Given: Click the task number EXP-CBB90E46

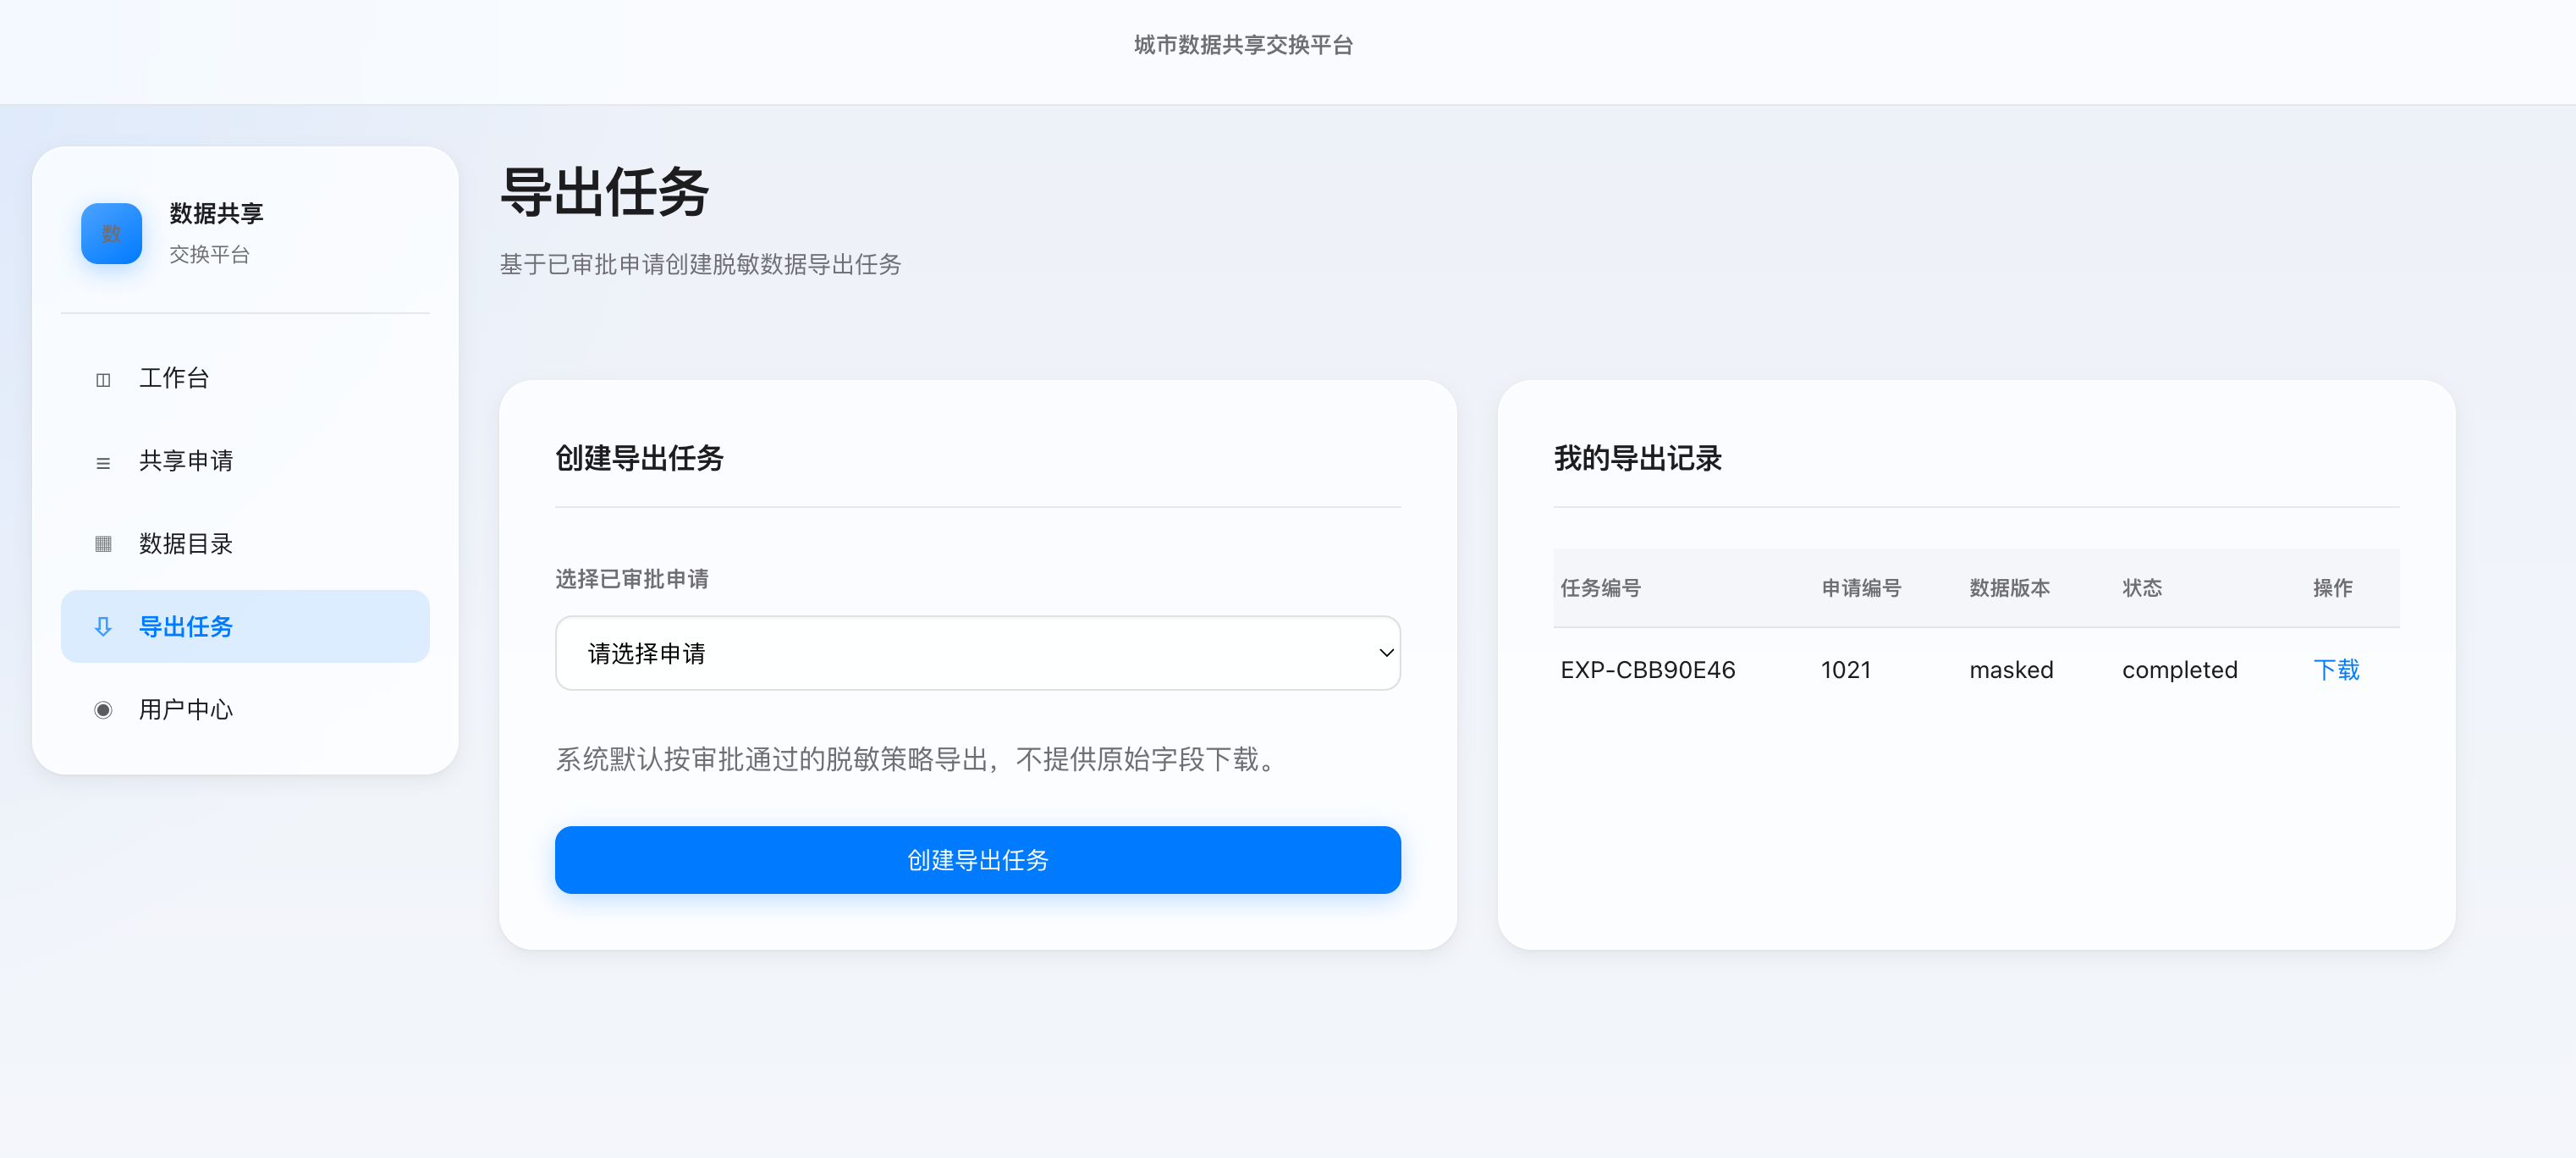Looking at the screenshot, I should pos(1647,670).
